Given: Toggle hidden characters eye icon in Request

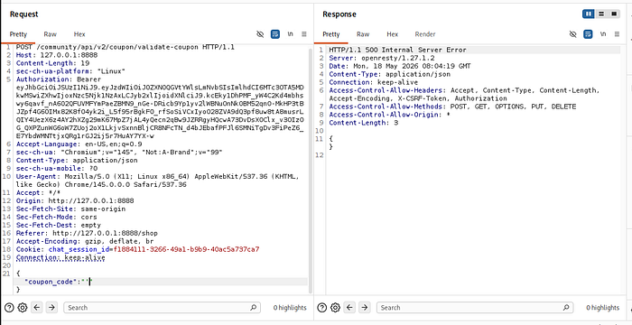Looking at the screenshot, I should pyautogui.click(x=260, y=34).
